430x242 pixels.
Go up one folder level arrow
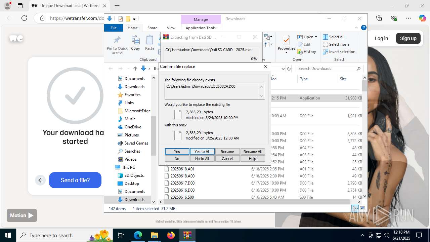pyautogui.click(x=135, y=69)
